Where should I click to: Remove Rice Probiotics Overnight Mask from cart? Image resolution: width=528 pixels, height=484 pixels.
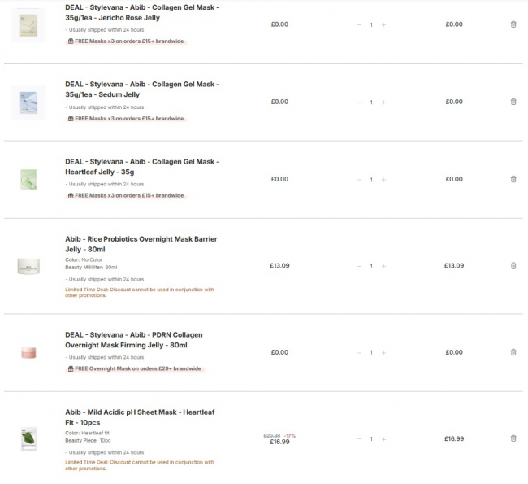[x=513, y=266]
